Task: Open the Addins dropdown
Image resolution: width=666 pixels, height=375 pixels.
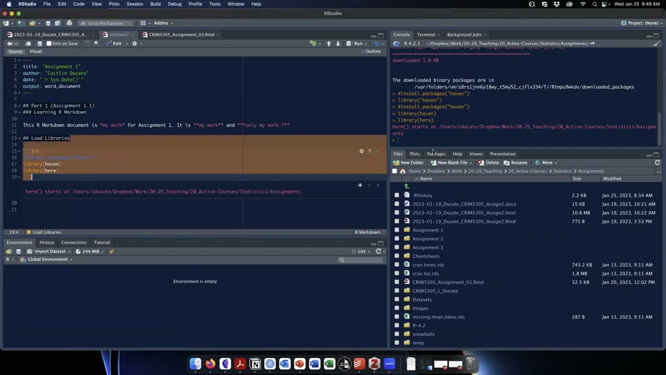Action: [x=163, y=23]
